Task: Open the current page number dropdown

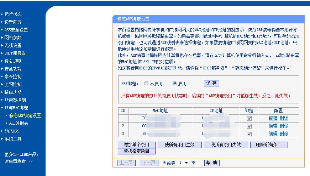Action: (x=183, y=163)
